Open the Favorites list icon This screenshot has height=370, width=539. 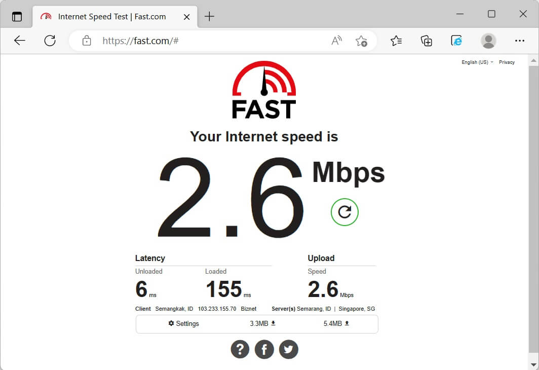pos(396,41)
